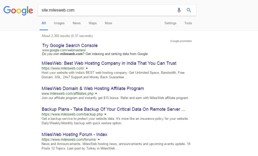Viewport: 258px width, 156px height.
Task: Click snippet 'News and Announcements' forum description
Action: click(x=116, y=146)
